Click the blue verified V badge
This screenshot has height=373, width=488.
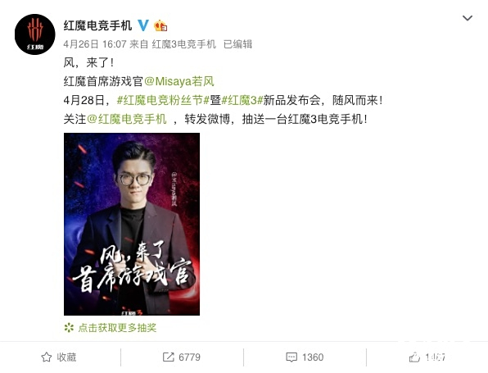pos(143,25)
